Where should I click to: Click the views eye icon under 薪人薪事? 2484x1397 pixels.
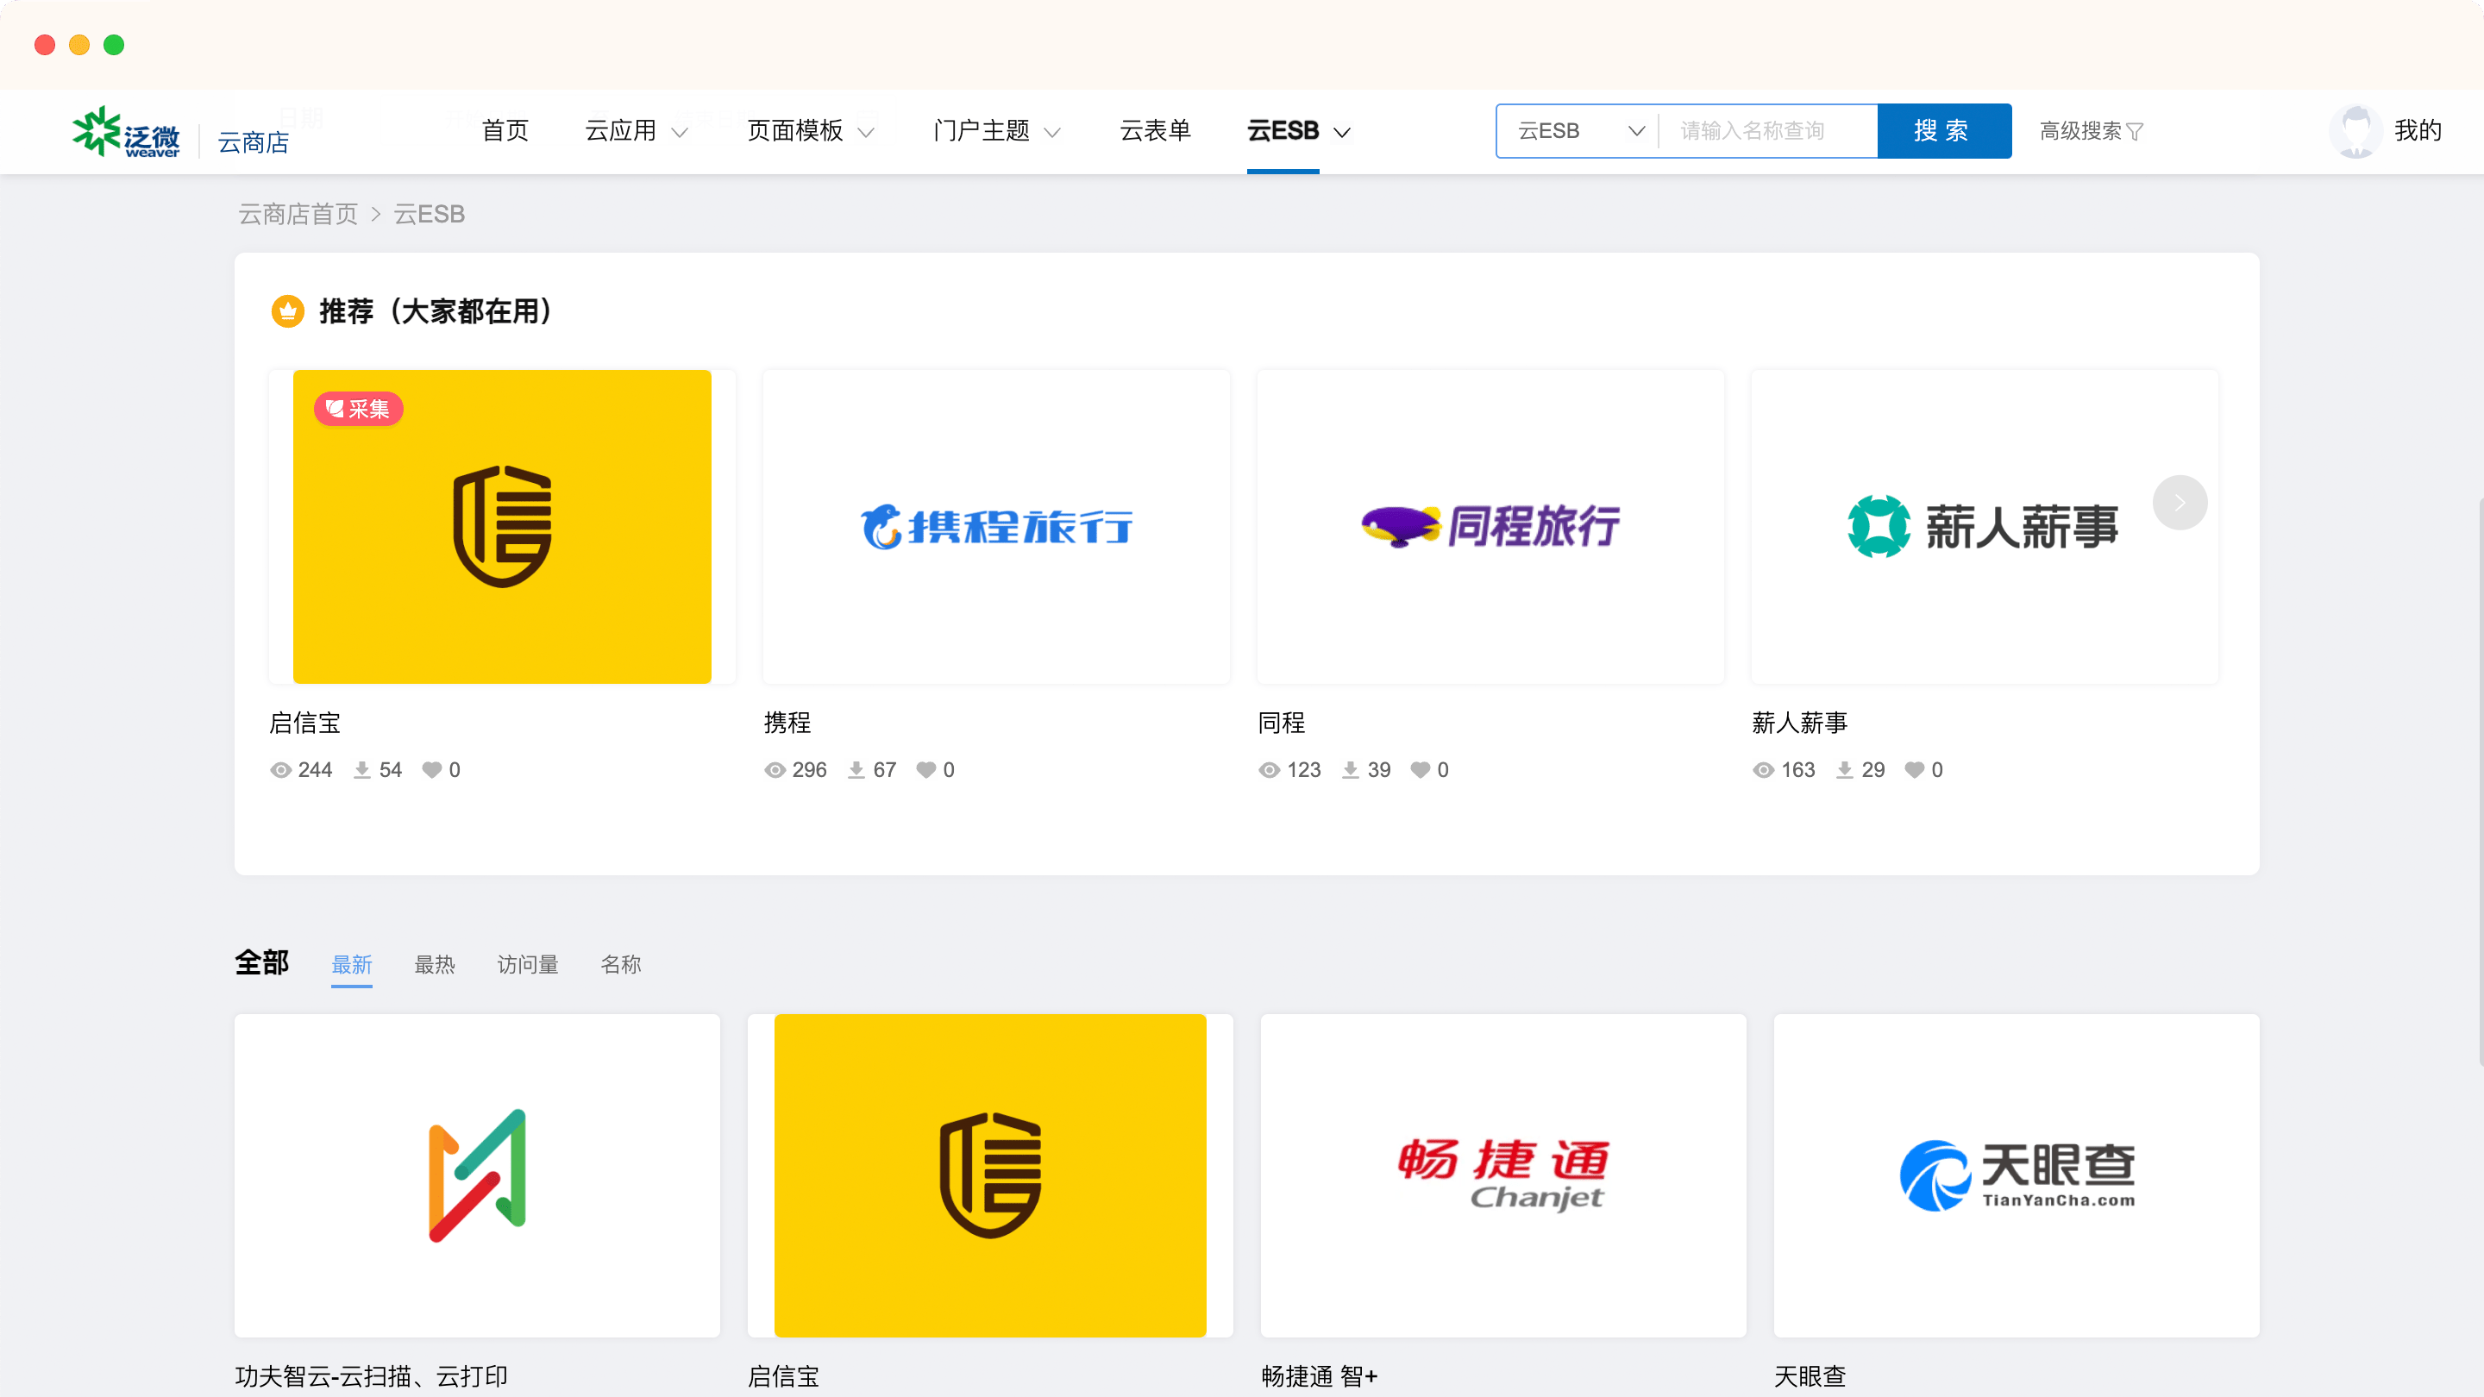click(1764, 769)
